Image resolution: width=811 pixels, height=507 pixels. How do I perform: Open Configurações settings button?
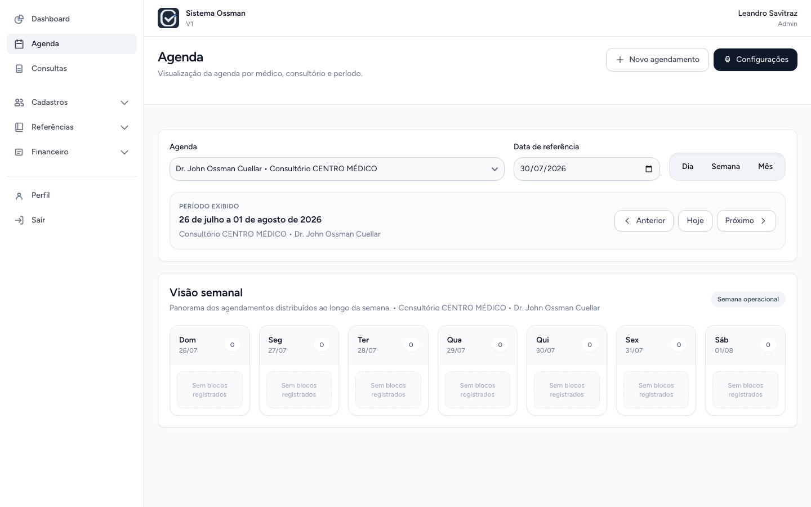pyautogui.click(x=755, y=60)
